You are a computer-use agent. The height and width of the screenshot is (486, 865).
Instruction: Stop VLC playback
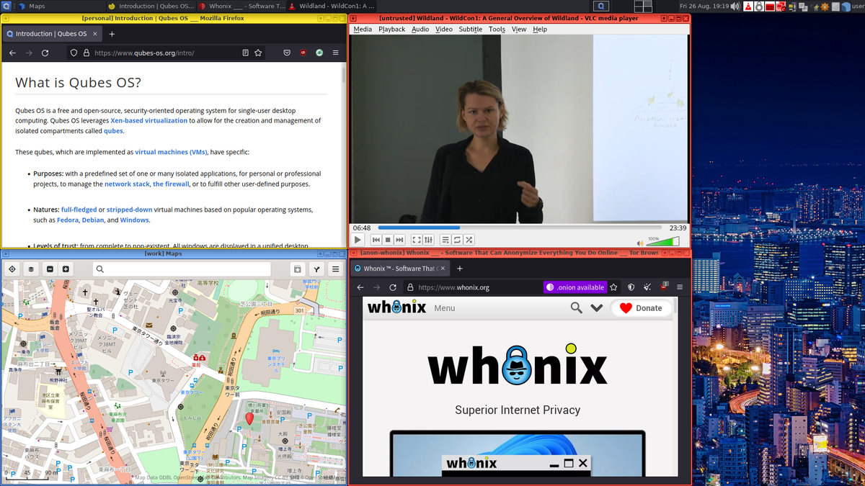[388, 240]
